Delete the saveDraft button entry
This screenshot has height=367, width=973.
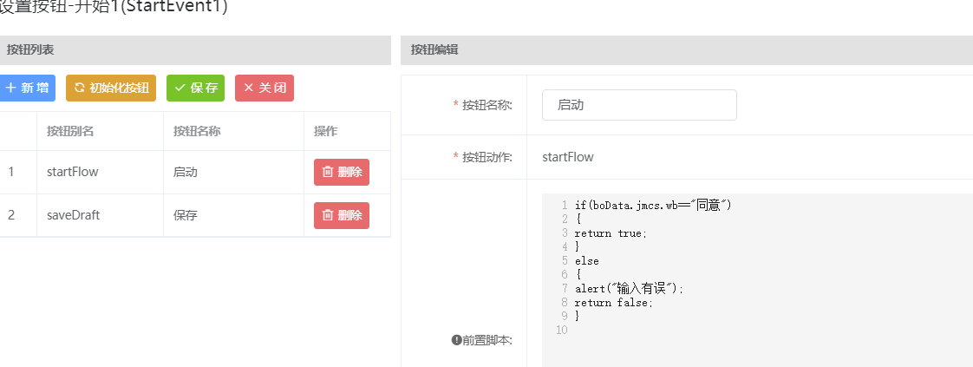(x=342, y=215)
